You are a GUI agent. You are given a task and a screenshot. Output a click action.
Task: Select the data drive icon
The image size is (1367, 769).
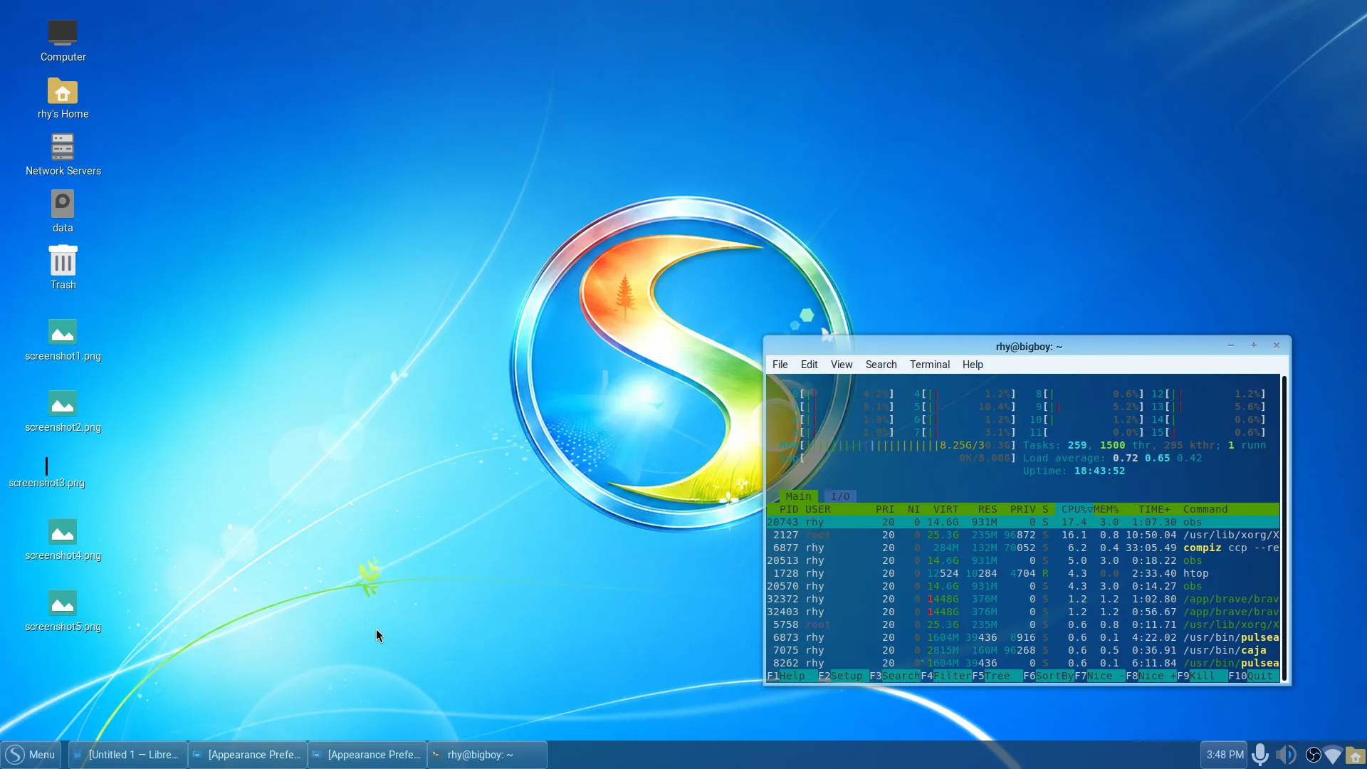coord(63,204)
